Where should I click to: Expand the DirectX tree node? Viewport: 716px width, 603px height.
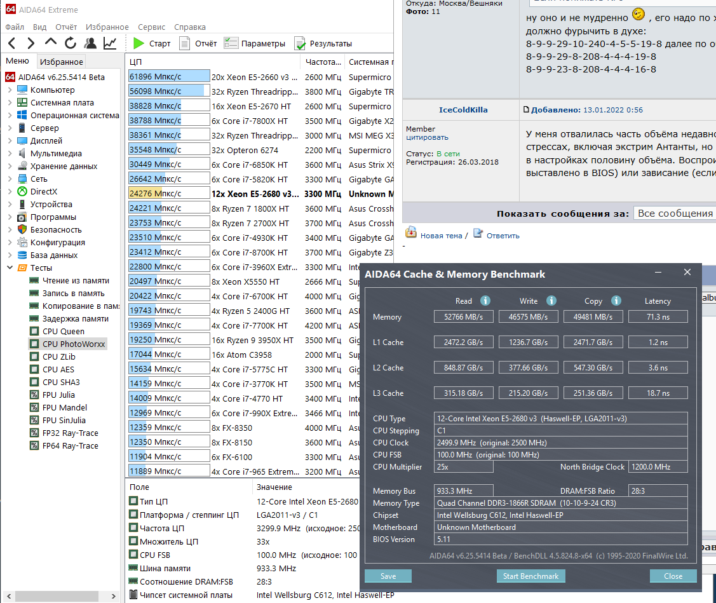coord(10,191)
